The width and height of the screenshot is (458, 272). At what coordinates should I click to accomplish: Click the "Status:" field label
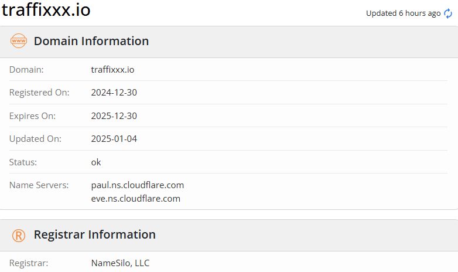click(x=23, y=162)
